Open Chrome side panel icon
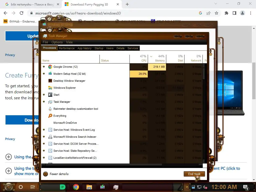Screen dimensions: 256x192 coord(234,13)
